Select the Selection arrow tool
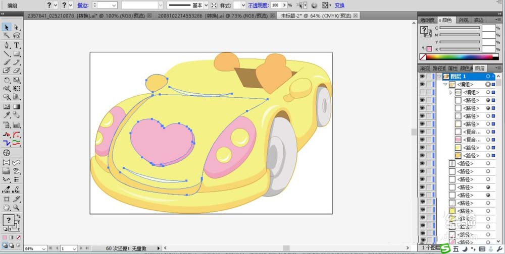 coord(7,27)
